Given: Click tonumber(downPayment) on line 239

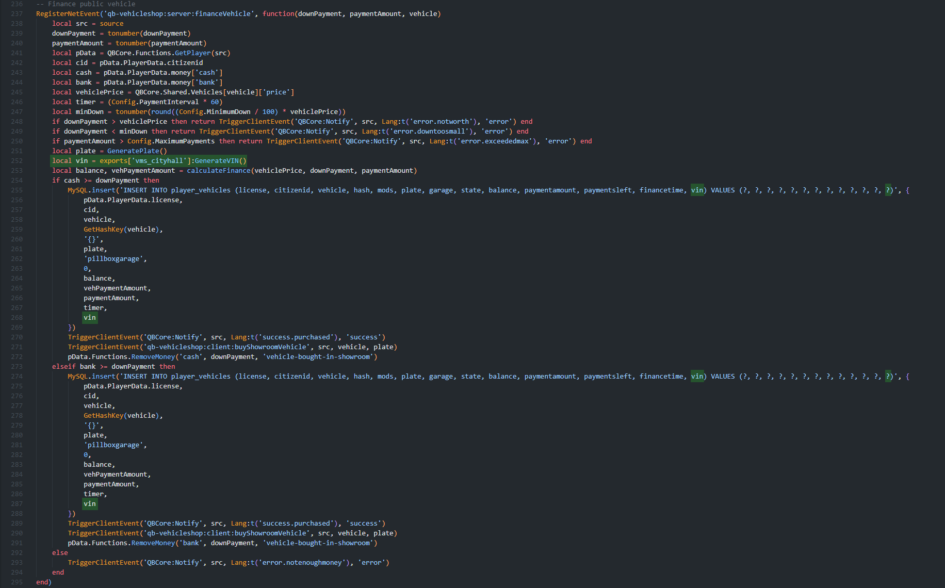Looking at the screenshot, I should (149, 34).
